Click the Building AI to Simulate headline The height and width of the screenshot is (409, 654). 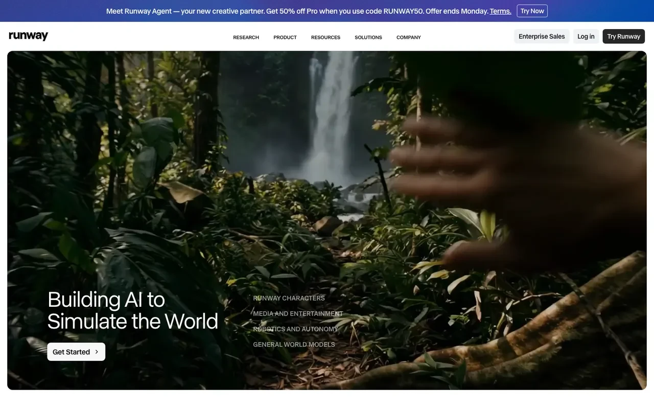[x=133, y=310]
